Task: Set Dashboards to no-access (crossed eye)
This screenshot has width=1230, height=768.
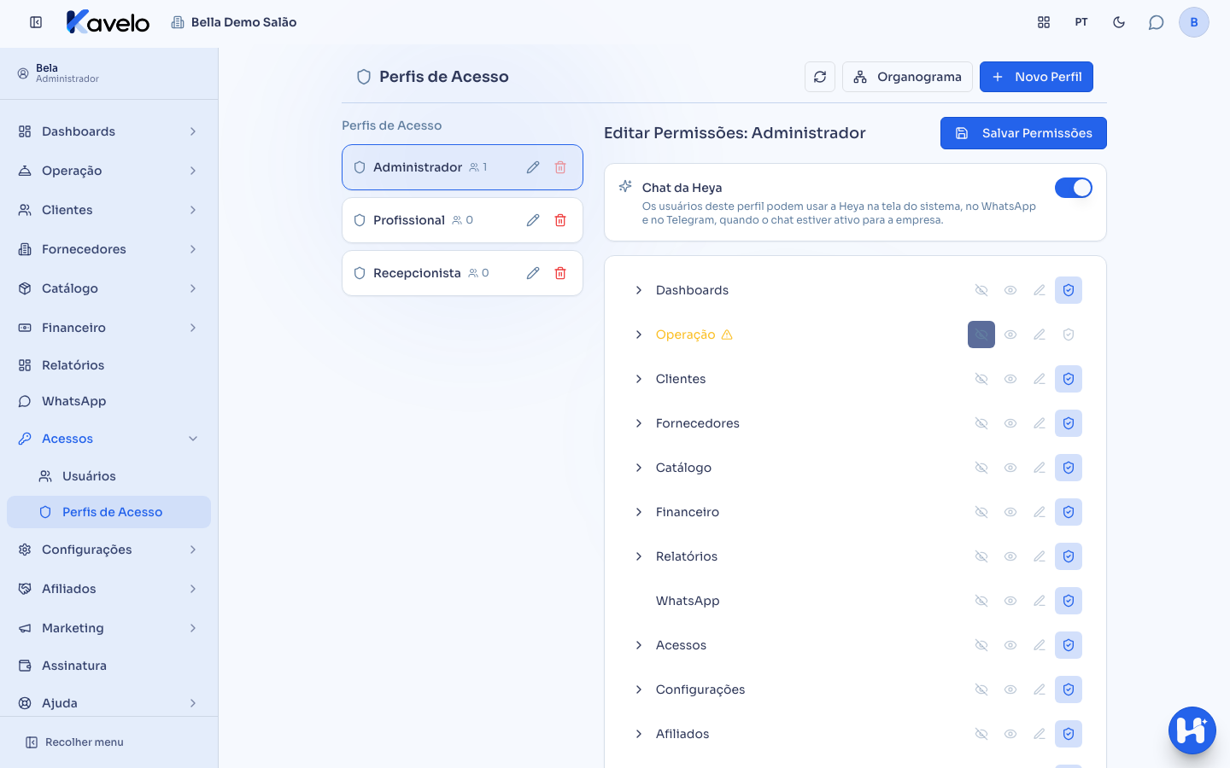Action: coord(981,290)
